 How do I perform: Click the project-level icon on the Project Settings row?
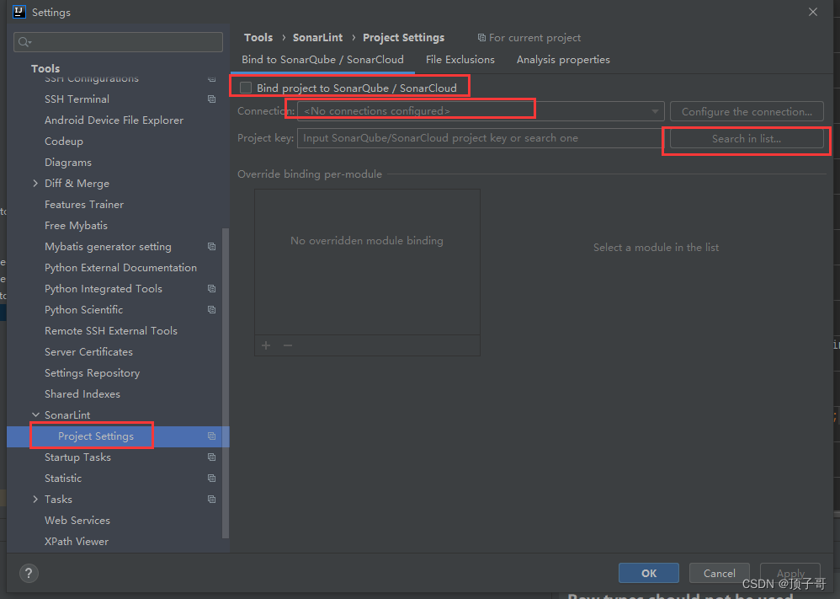click(x=211, y=436)
